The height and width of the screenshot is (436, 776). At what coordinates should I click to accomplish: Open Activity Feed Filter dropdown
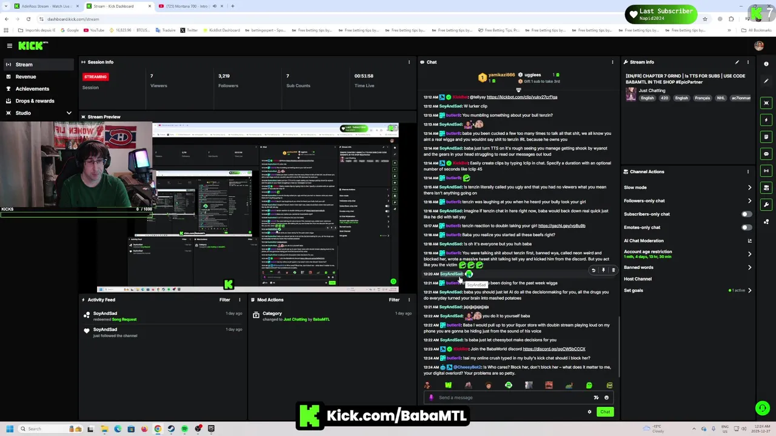pyautogui.click(x=224, y=299)
